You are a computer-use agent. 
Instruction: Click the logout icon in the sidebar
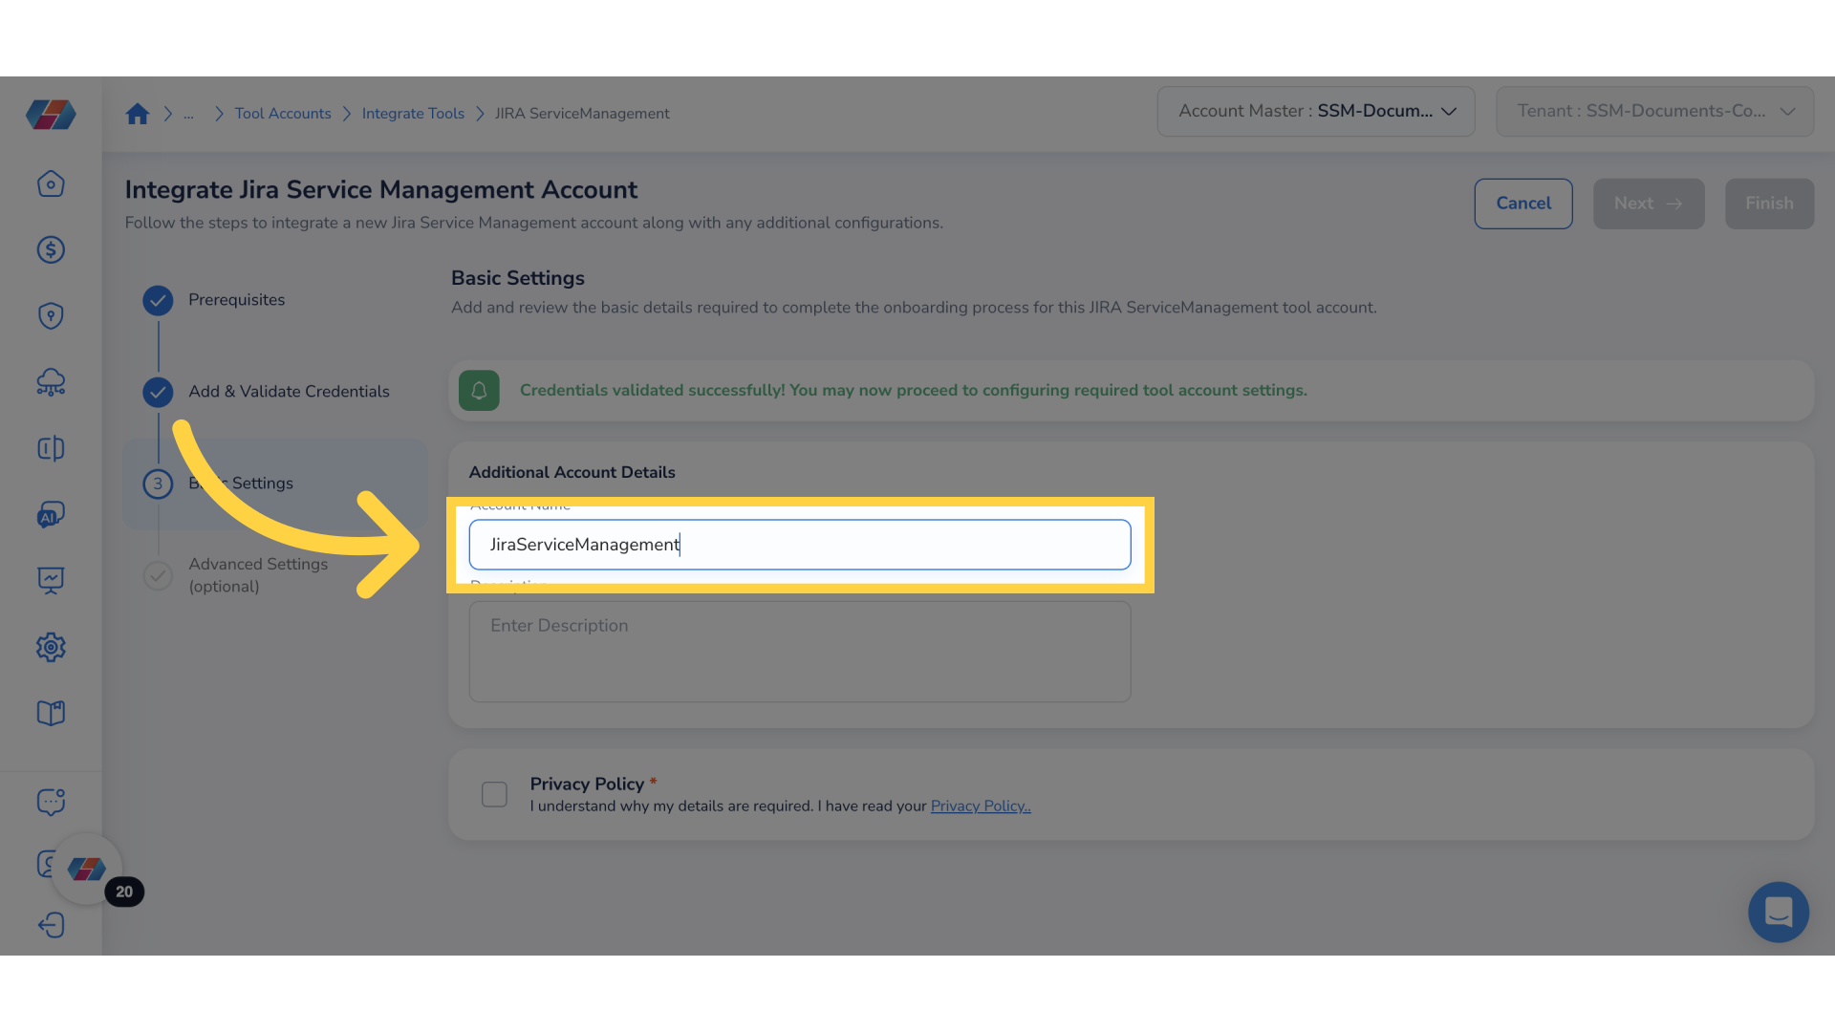click(x=51, y=925)
